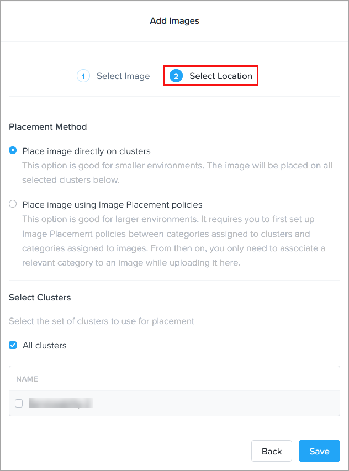Uncheck the All clusters checkbox
The height and width of the screenshot is (471, 349).
(13, 346)
